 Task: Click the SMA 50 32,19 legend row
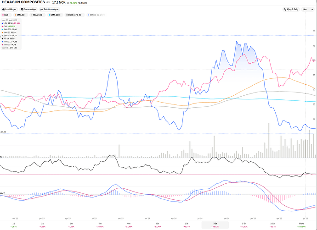[x=9, y=33]
